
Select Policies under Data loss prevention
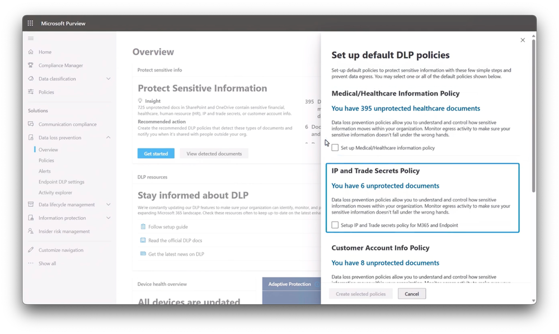pos(46,161)
